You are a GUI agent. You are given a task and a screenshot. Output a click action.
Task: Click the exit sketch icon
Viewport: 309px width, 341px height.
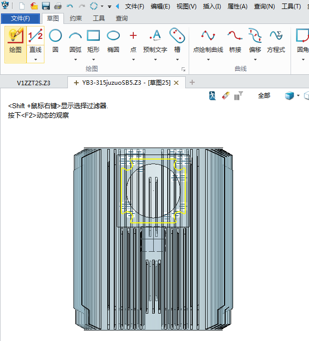[213, 96]
